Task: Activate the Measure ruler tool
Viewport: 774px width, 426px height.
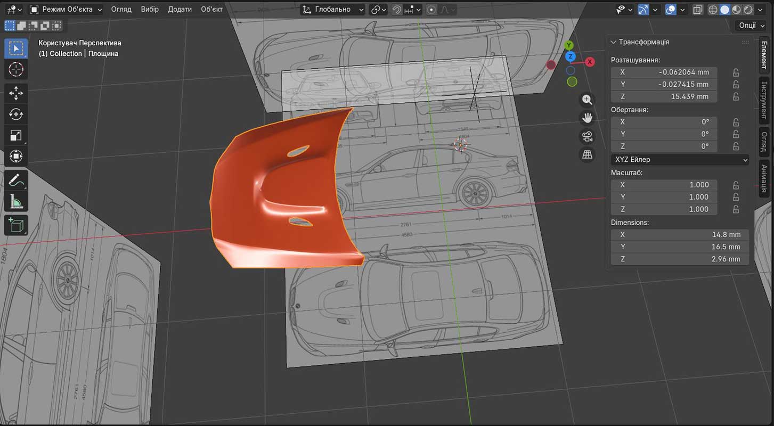Action: [16, 202]
